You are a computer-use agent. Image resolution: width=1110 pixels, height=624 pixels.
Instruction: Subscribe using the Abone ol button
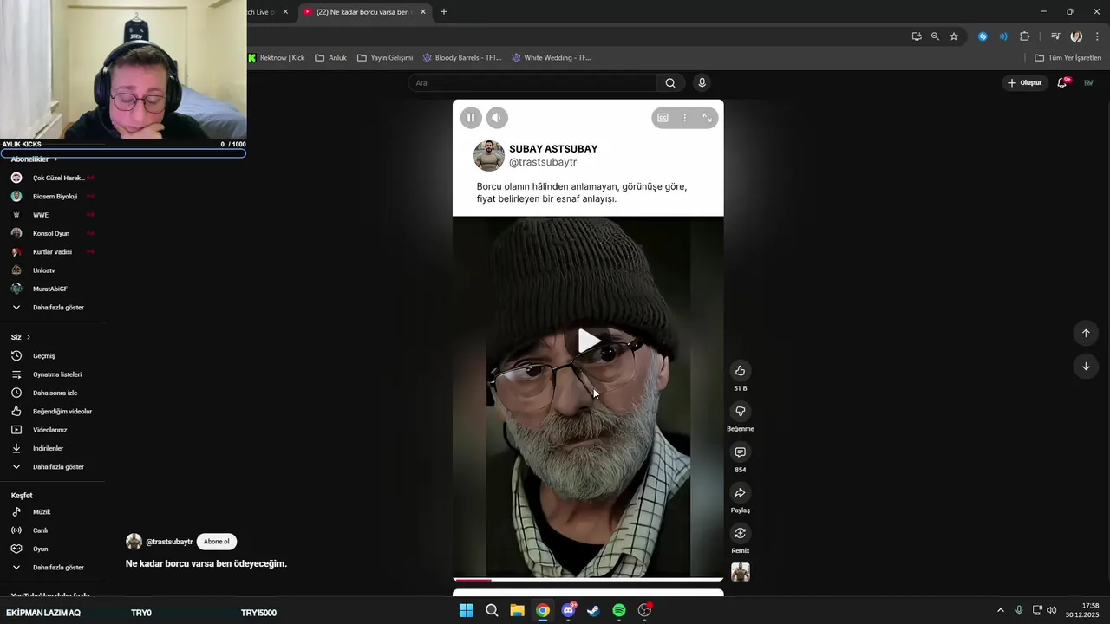[217, 542]
